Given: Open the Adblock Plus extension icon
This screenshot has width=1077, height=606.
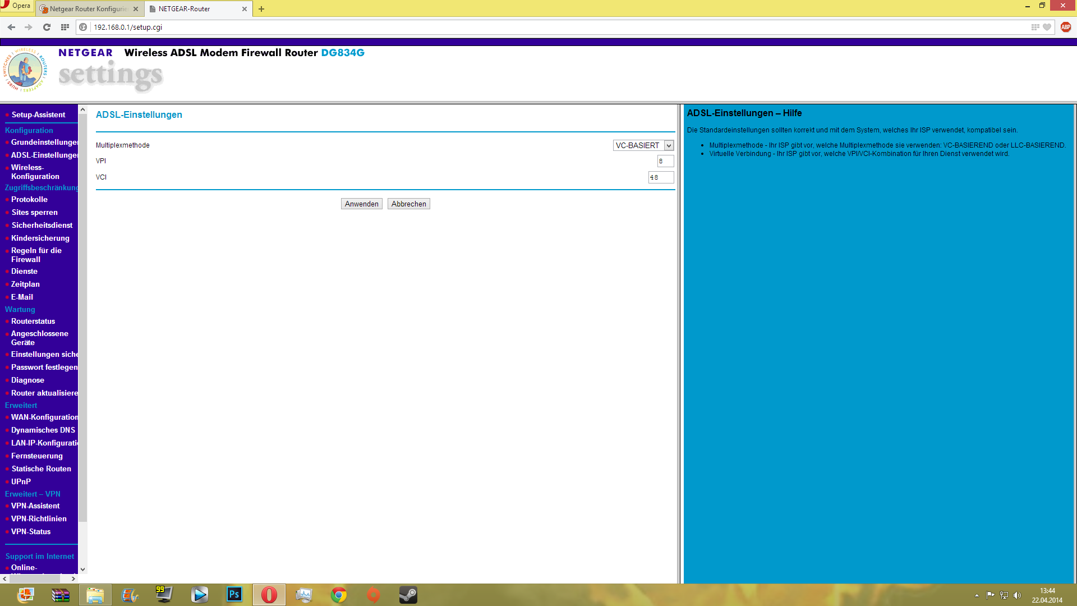Looking at the screenshot, I should [x=1066, y=27].
